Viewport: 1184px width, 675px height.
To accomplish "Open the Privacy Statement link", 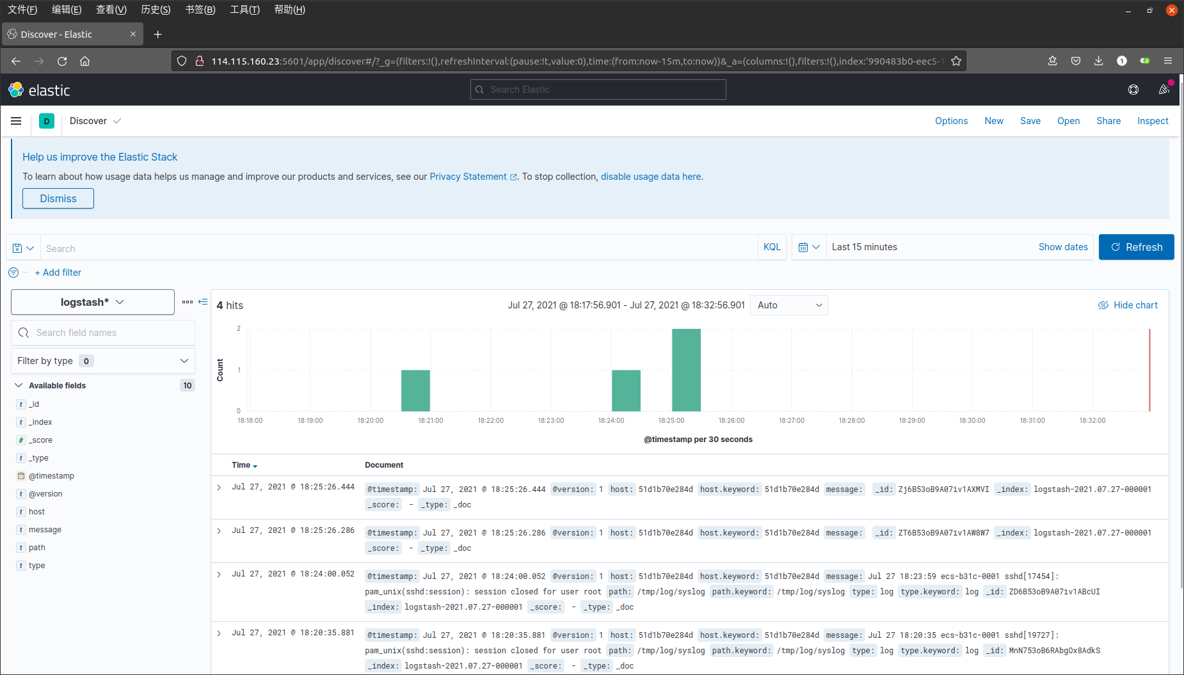I will click(473, 177).
